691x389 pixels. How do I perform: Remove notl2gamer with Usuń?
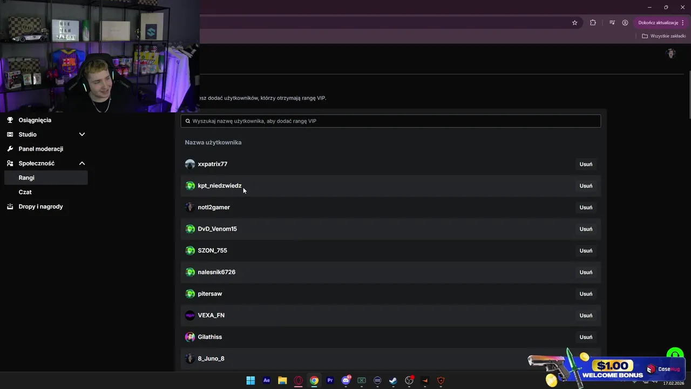tap(586, 207)
